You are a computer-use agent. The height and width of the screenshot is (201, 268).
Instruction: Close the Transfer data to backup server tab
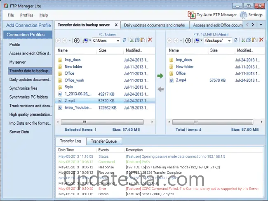click(x=116, y=25)
